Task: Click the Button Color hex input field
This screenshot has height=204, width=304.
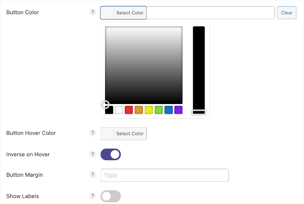Action: click(211, 13)
